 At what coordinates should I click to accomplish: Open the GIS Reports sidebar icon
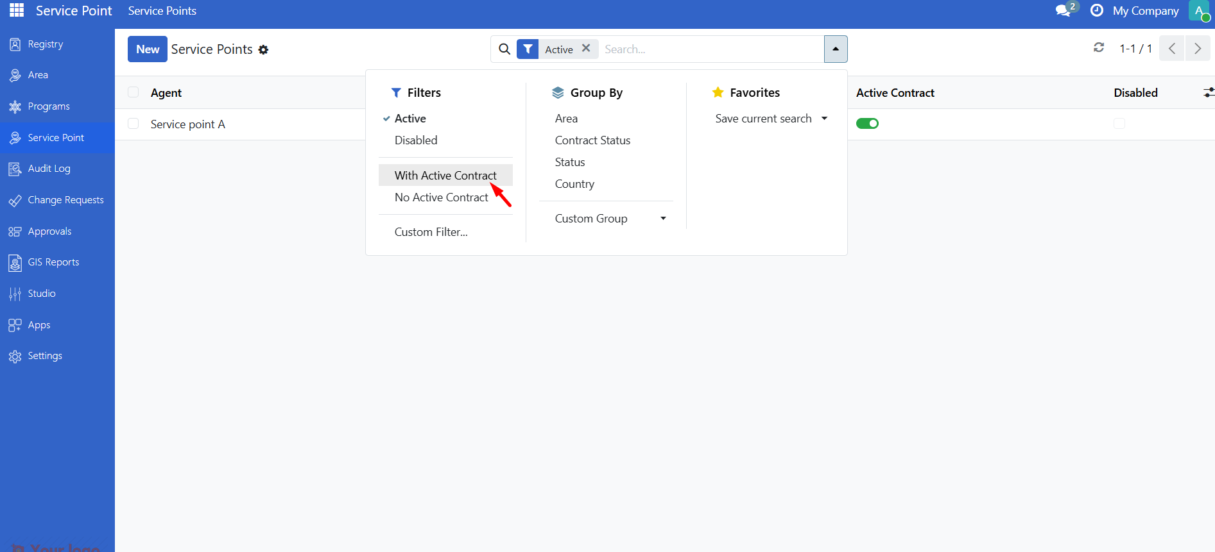tap(15, 262)
